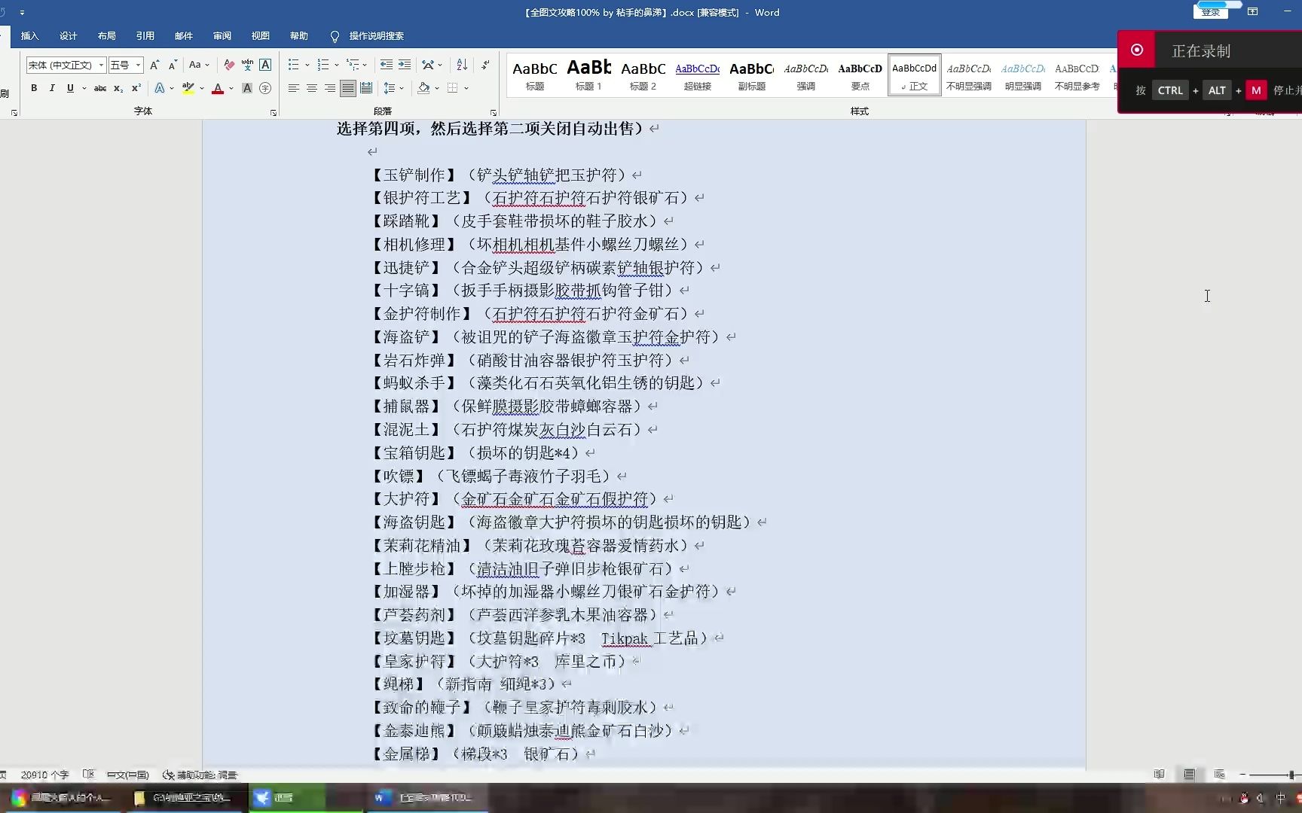Open Word in the taskbar

click(x=426, y=798)
